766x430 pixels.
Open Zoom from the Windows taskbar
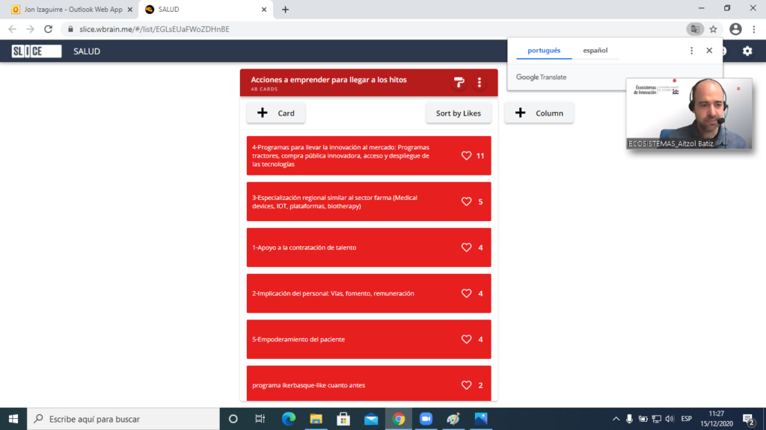(426, 419)
